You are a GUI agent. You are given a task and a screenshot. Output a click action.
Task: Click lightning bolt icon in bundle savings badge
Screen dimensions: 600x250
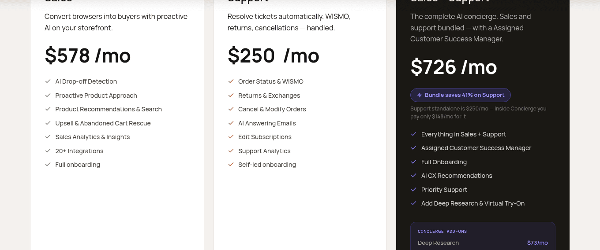[420, 95]
